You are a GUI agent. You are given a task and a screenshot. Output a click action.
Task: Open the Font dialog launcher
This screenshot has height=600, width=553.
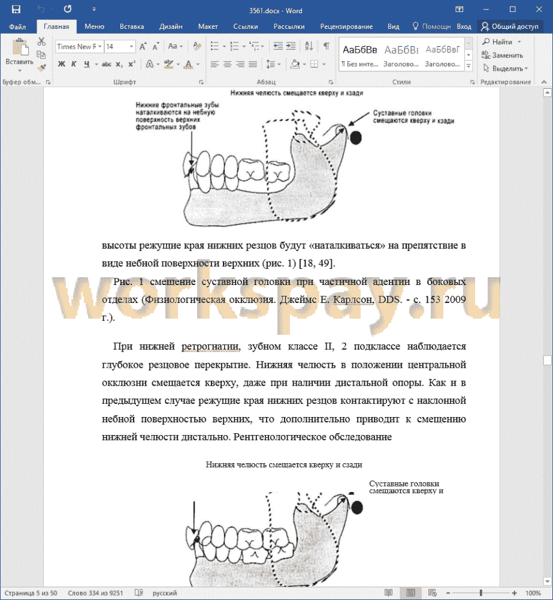[x=201, y=82]
